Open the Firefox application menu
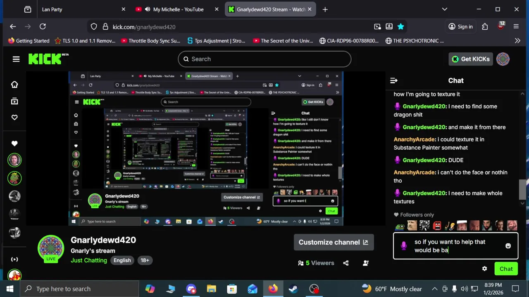529x297 pixels. tap(516, 27)
